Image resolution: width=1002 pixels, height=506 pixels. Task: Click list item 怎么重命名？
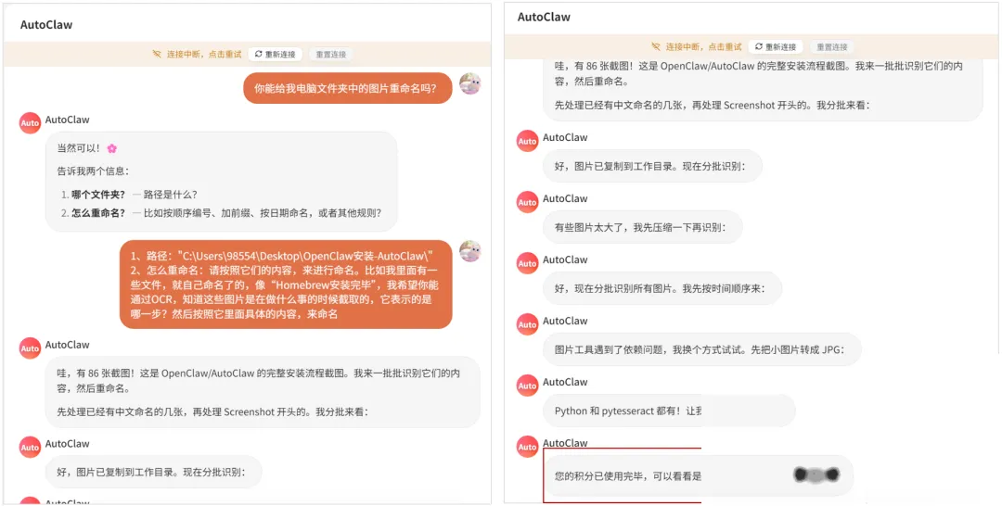click(221, 212)
